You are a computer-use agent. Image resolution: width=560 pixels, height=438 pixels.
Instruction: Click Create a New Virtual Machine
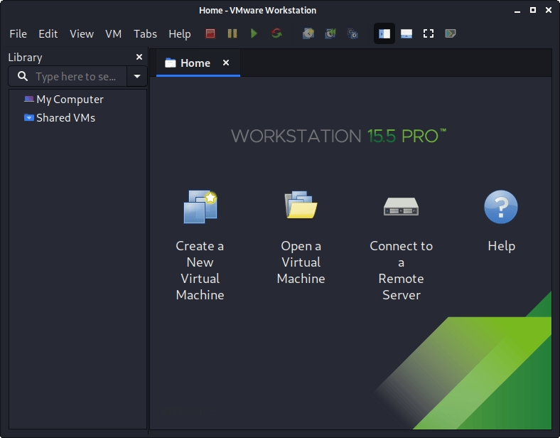pos(200,245)
